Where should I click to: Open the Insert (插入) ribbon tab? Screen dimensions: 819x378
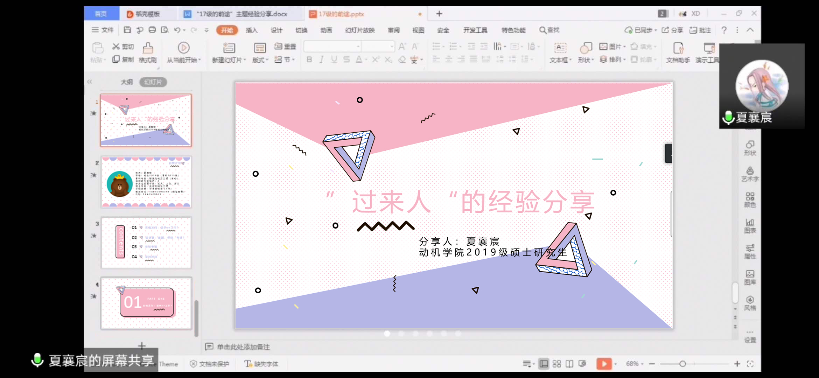251,30
